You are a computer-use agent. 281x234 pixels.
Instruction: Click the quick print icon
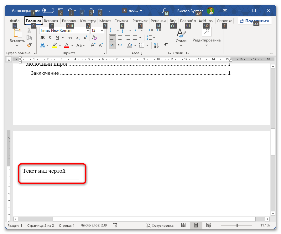[x=91, y=11]
